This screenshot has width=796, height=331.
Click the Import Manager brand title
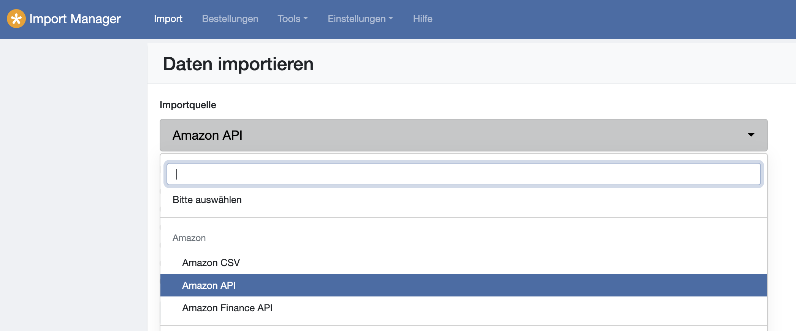click(75, 19)
